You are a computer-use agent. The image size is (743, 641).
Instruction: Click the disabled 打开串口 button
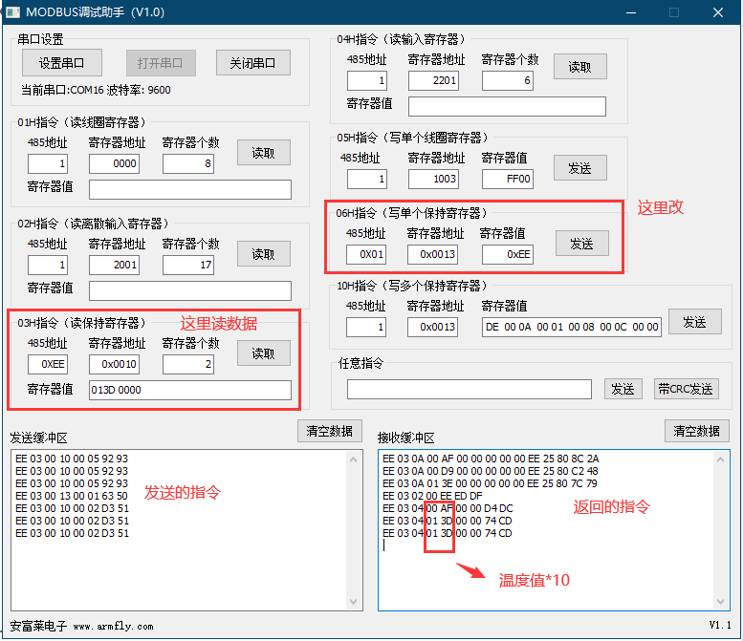tap(161, 63)
